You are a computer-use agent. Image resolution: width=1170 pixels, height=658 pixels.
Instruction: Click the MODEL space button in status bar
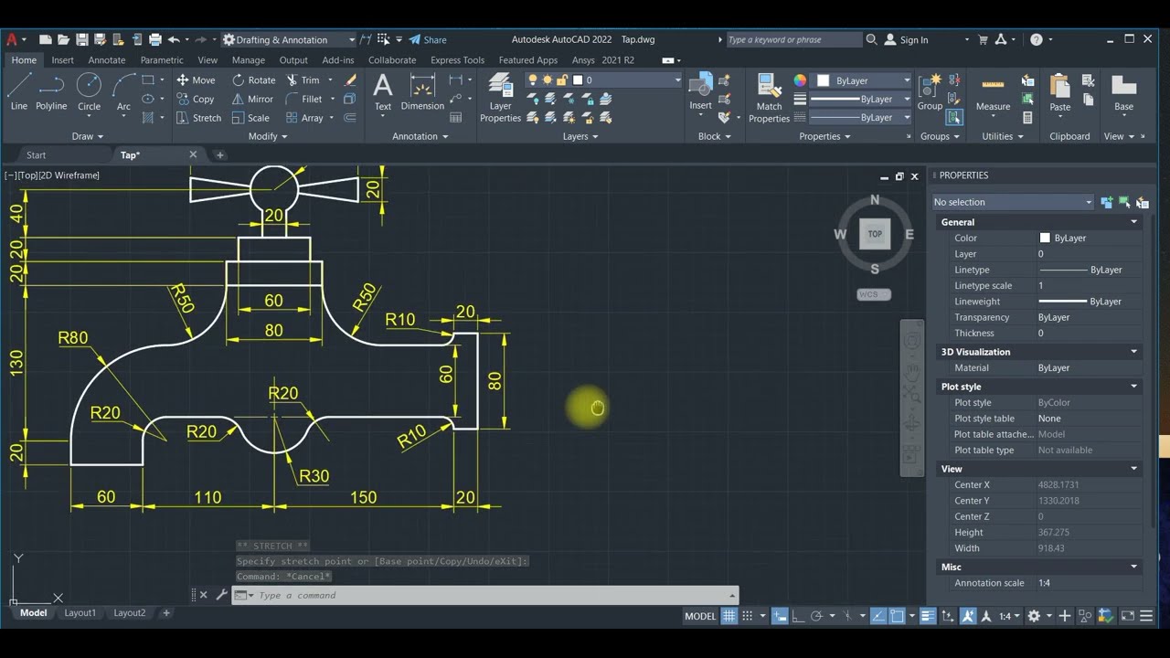point(700,616)
